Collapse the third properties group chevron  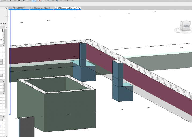click(3, 81)
